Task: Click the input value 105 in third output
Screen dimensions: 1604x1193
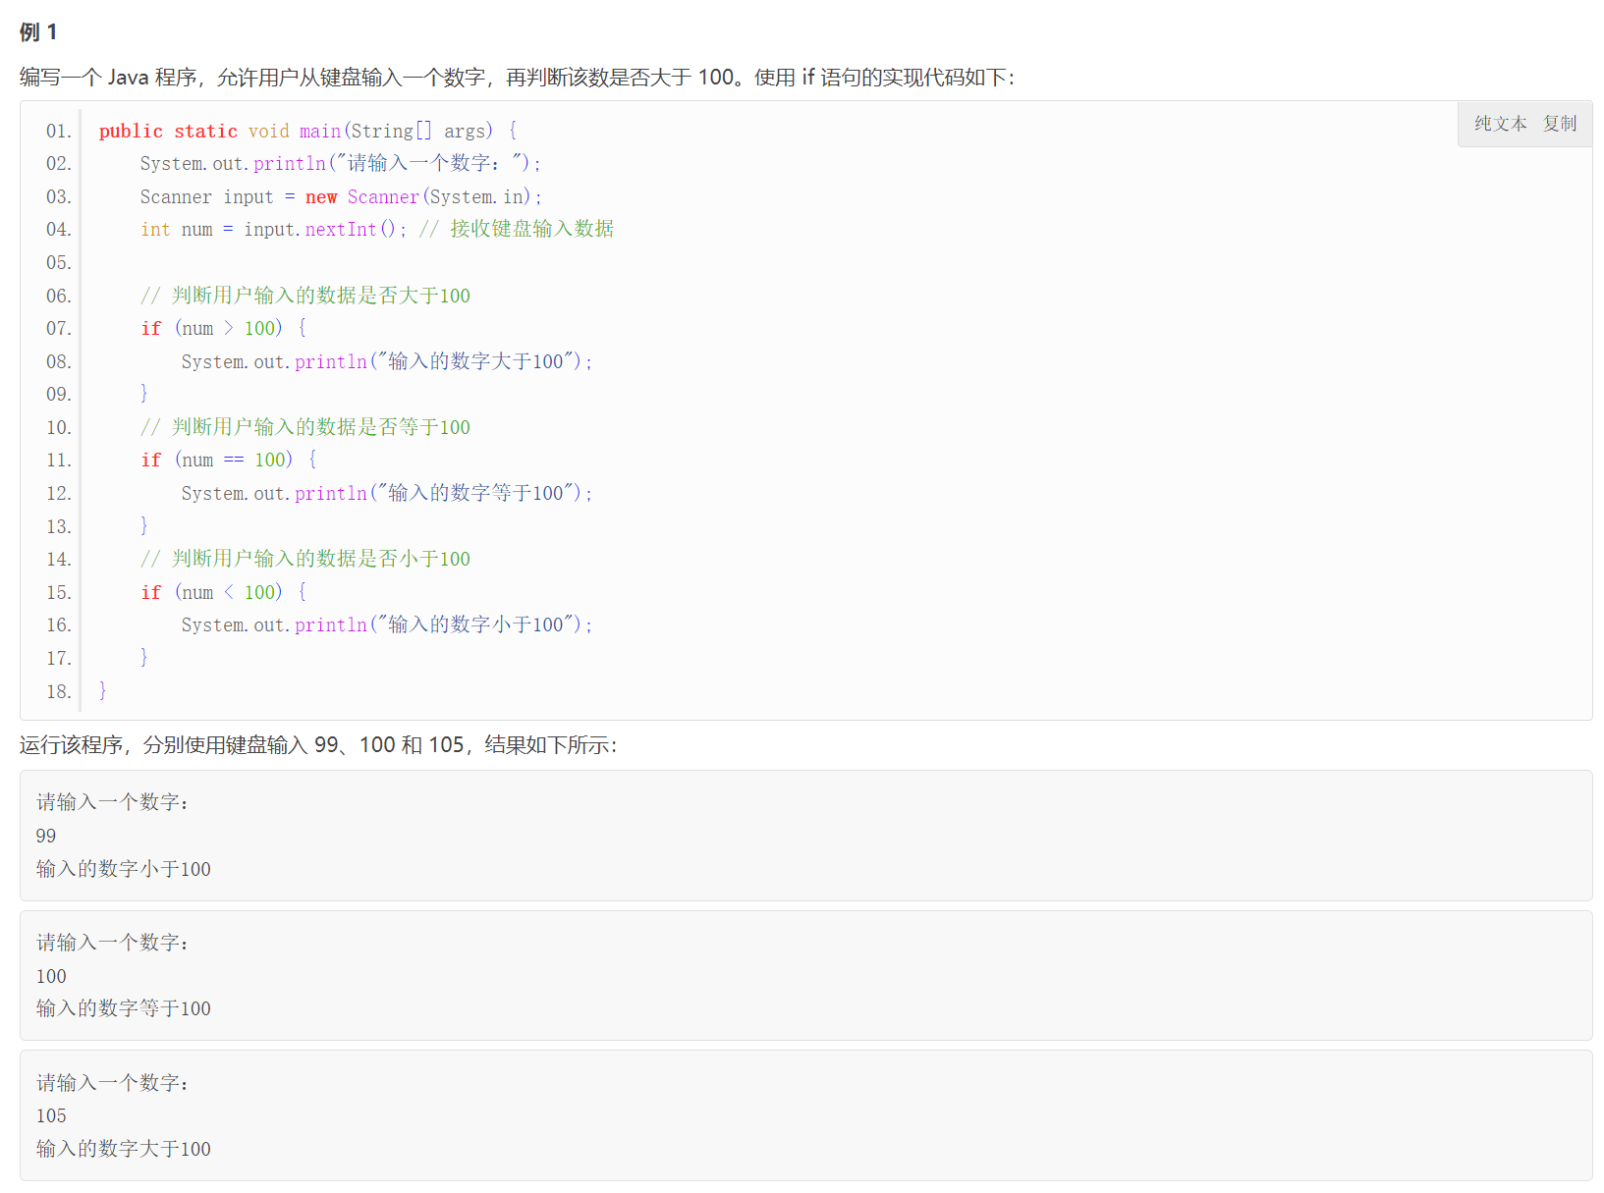Action: point(51,1116)
